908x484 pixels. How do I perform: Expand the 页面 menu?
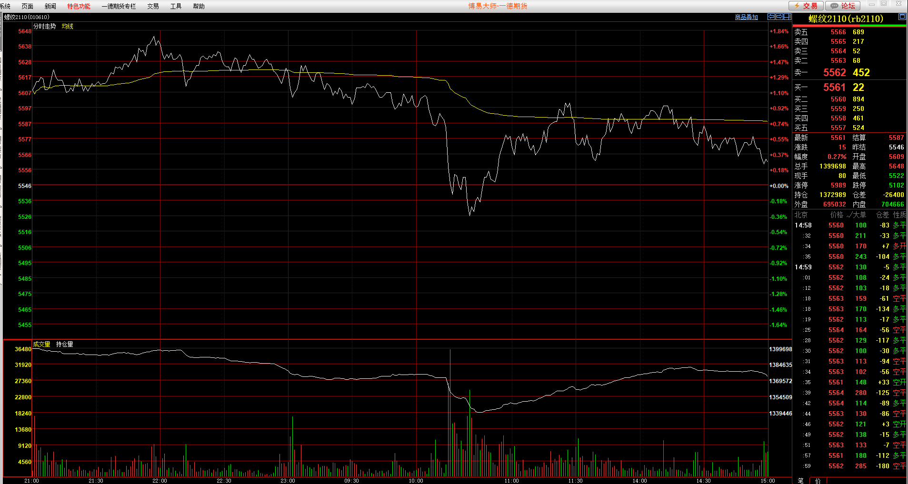pos(27,6)
